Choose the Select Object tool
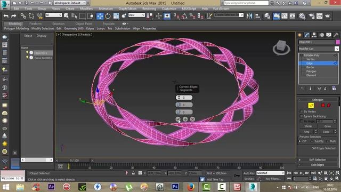The height and width of the screenshot is (192, 341). [x=66, y=16]
